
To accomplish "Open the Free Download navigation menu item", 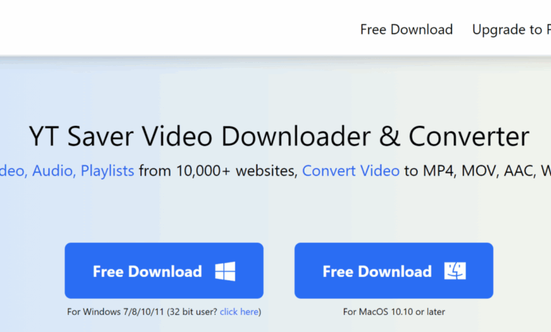I will 406,30.
